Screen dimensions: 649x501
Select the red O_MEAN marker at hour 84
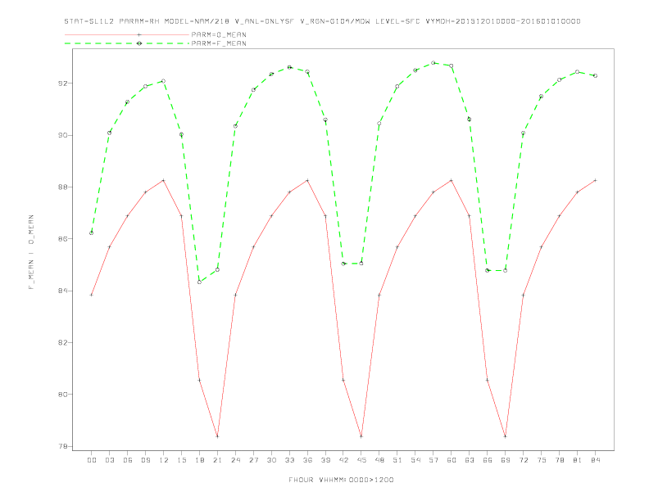pyautogui.click(x=596, y=180)
